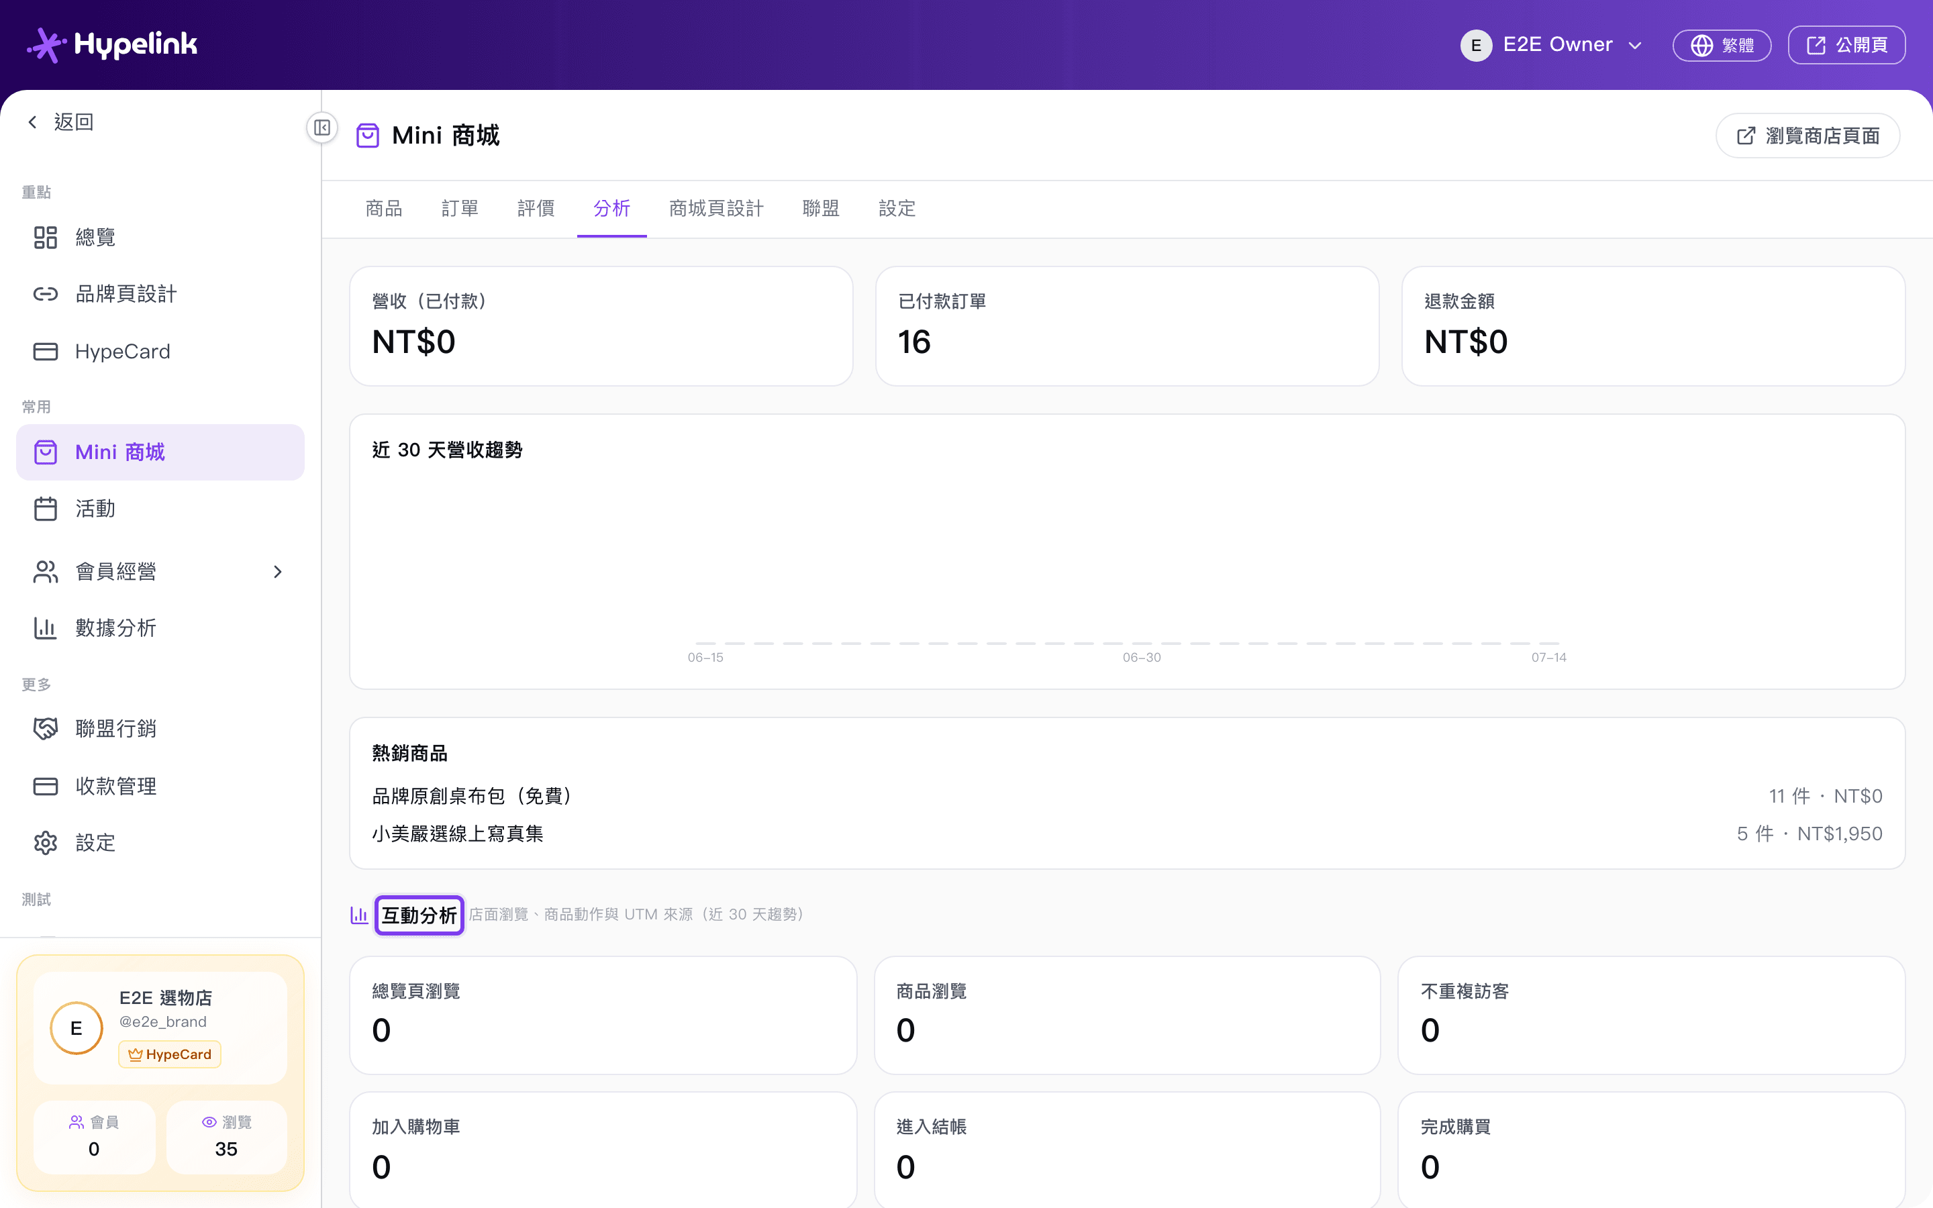Open the 商城頁設計 tab

717,209
